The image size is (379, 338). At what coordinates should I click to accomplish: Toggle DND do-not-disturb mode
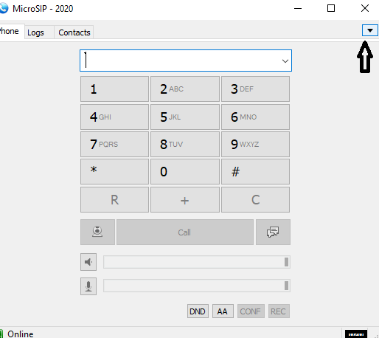[x=198, y=311]
